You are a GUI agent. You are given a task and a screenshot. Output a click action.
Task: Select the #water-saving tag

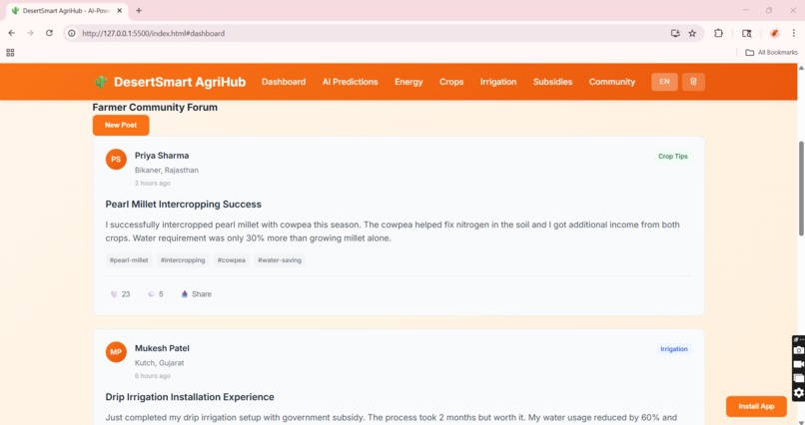(280, 260)
